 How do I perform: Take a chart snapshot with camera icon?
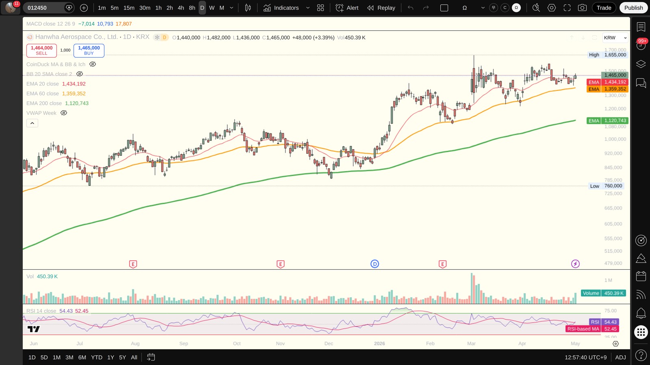[x=582, y=8]
